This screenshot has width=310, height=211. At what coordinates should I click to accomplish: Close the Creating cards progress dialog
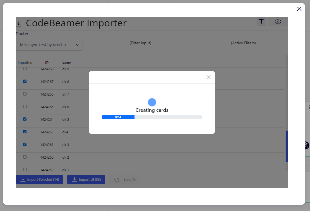(208, 77)
